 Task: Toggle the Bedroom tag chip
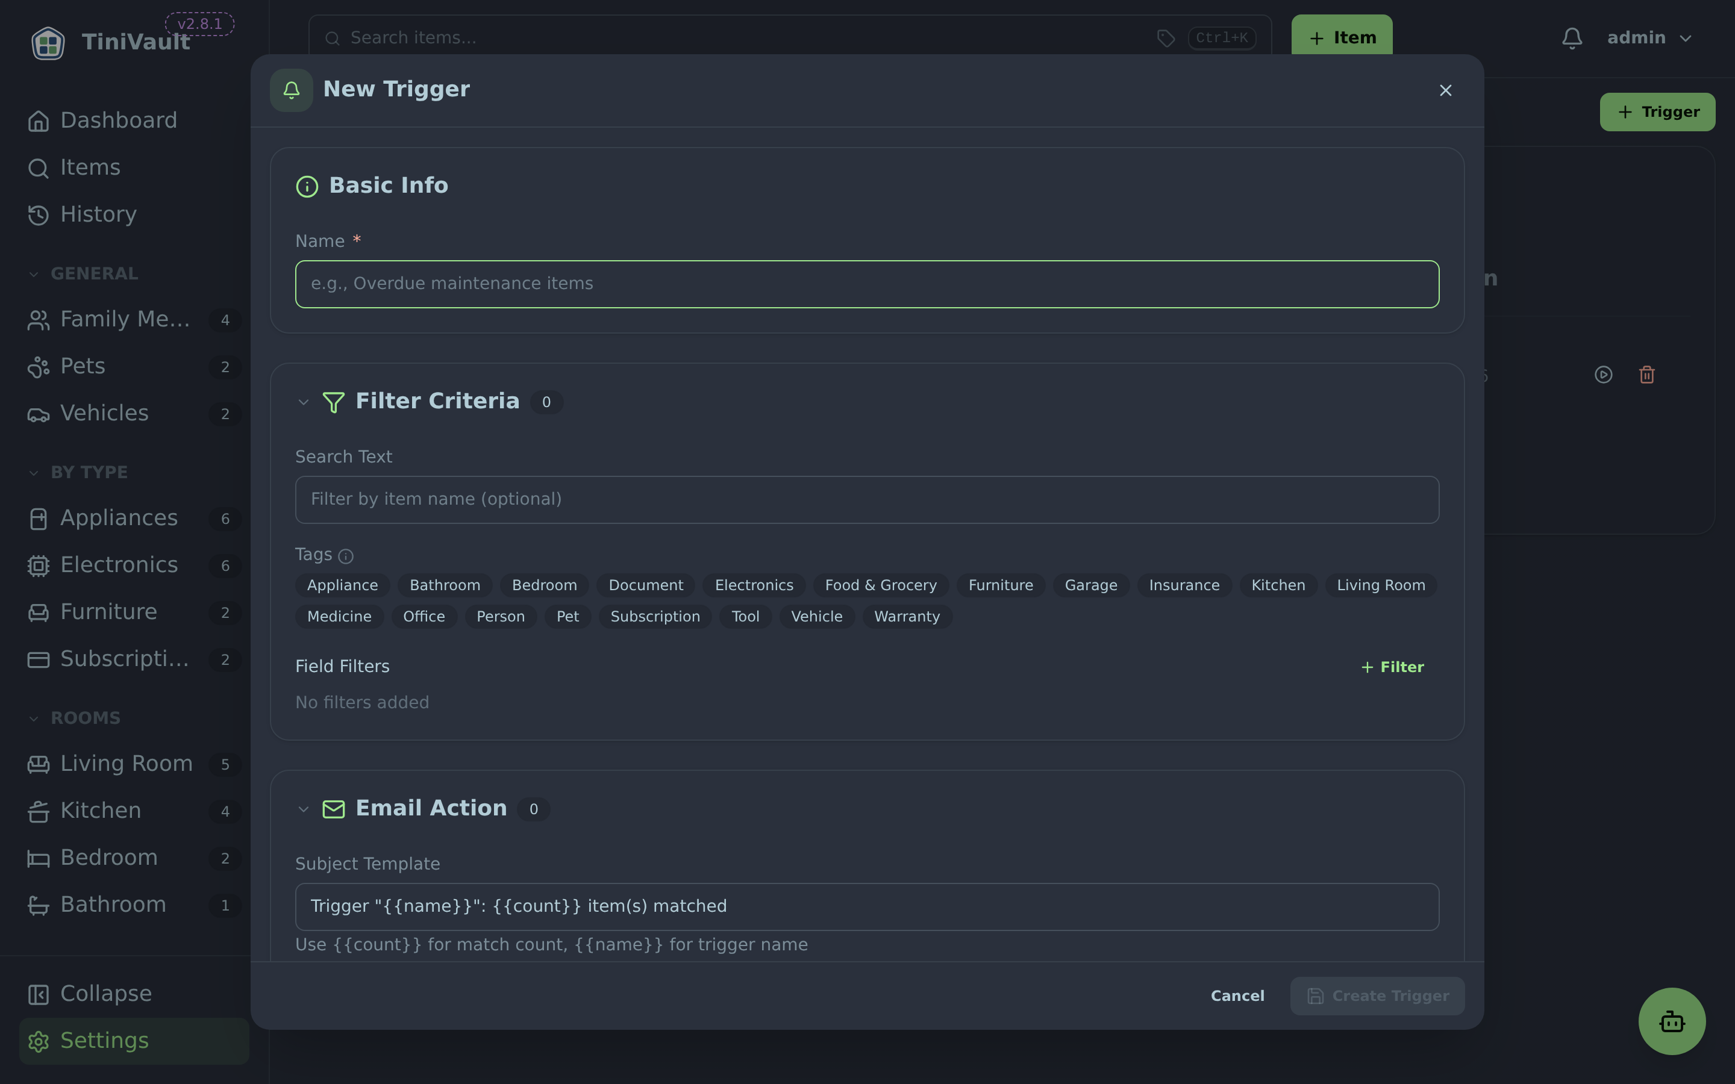click(544, 586)
